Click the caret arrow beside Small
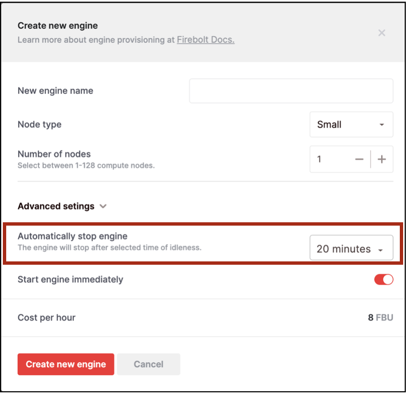Image resolution: width=406 pixels, height=394 pixels. (x=382, y=124)
